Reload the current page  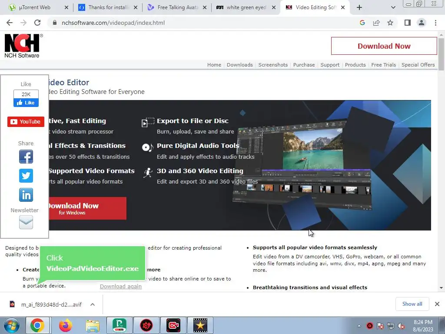coord(37,23)
